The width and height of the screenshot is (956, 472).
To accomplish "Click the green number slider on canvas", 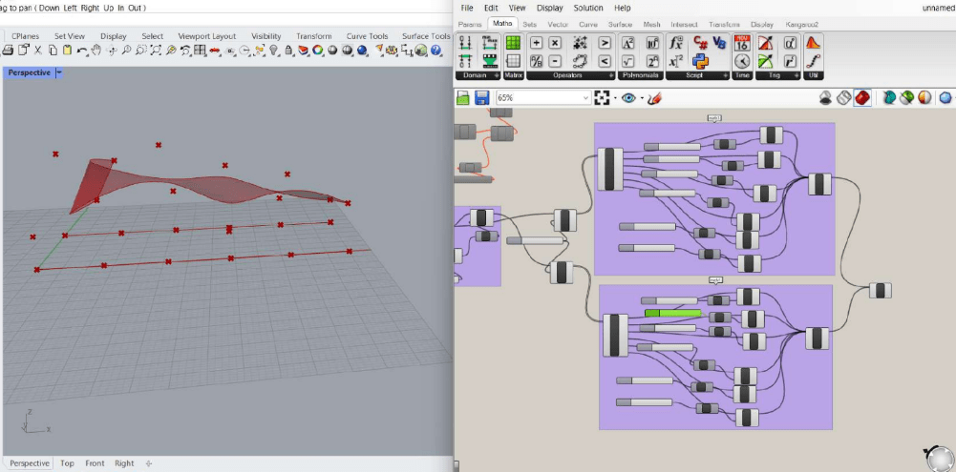I will pos(672,313).
